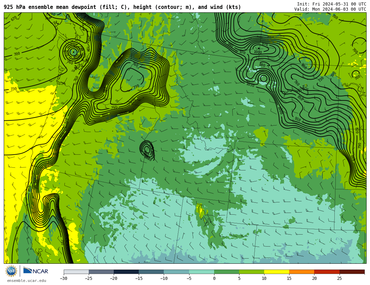Click the 'Valid: Mon 2024-06-03 00 UTC' text
Viewport: 370px width, 285px height.
coord(330,9)
